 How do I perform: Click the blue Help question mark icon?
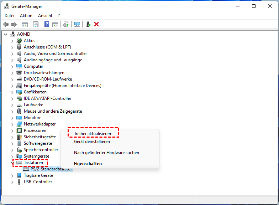pyautogui.click(x=47, y=24)
